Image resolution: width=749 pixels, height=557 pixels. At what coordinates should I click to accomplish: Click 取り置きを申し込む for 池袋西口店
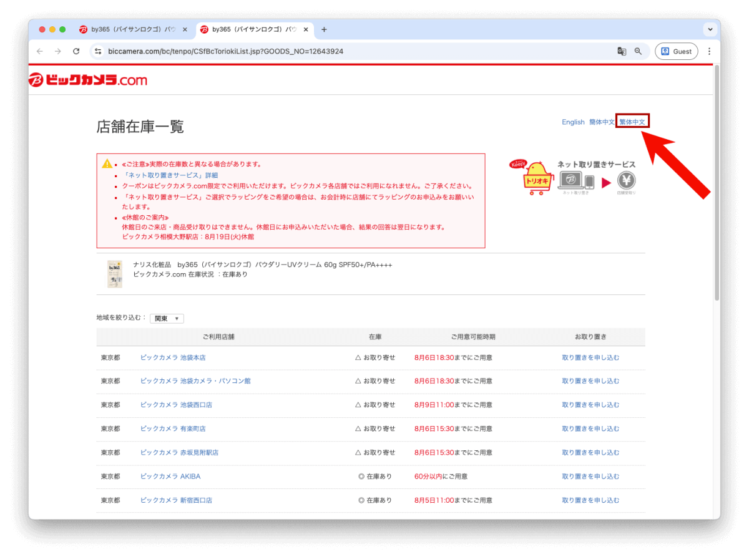tap(590, 405)
